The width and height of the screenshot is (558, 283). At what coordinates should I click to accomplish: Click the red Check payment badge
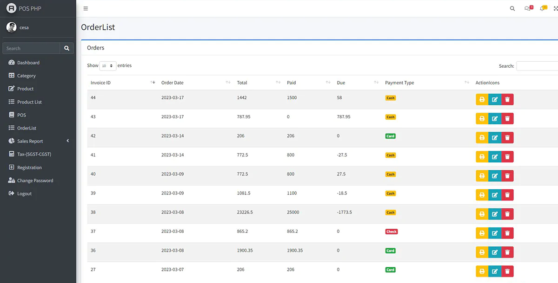pyautogui.click(x=392, y=232)
